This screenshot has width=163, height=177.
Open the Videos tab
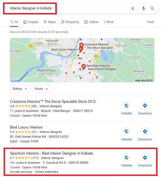91,22
